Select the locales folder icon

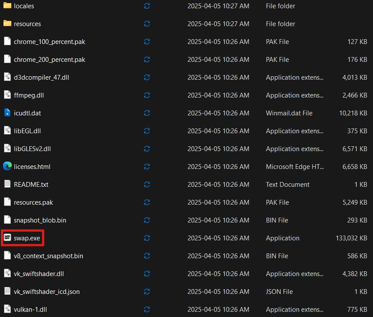[7, 6]
